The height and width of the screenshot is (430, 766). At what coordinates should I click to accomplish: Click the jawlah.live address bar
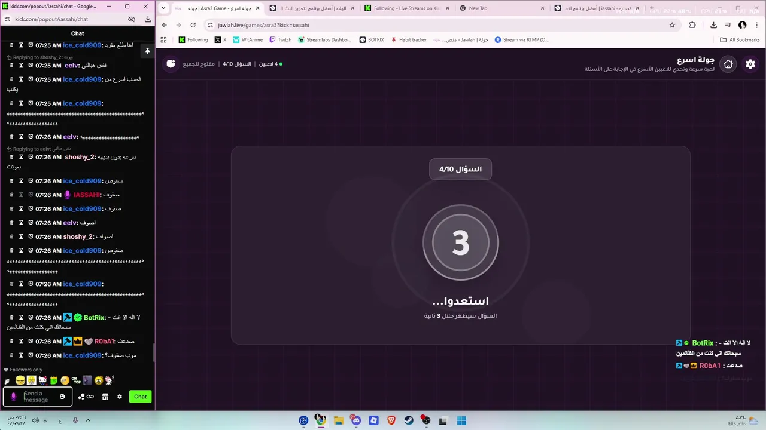[x=440, y=25]
